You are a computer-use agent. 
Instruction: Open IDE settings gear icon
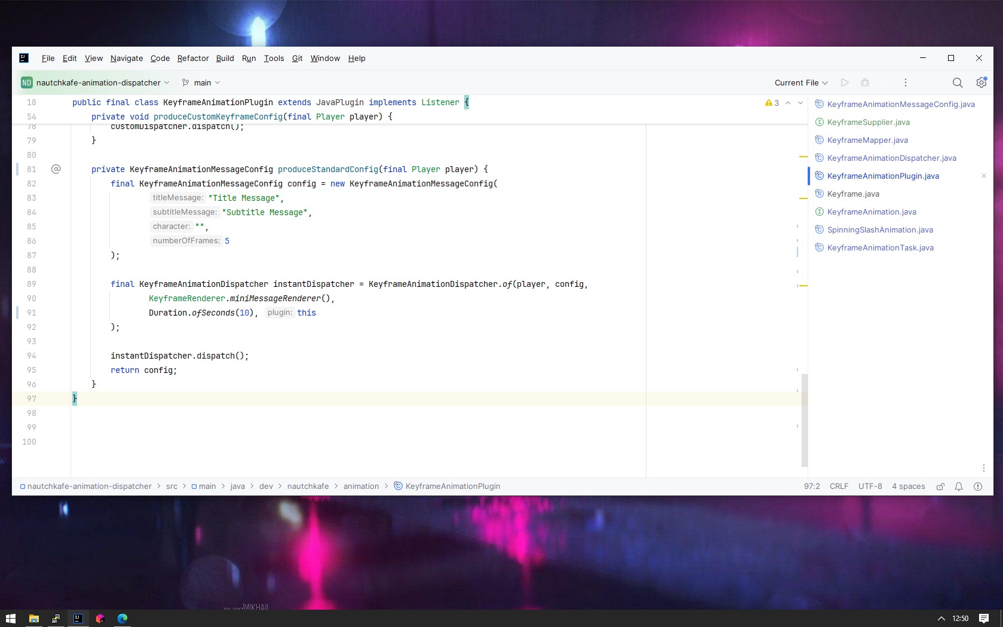pyautogui.click(x=981, y=82)
